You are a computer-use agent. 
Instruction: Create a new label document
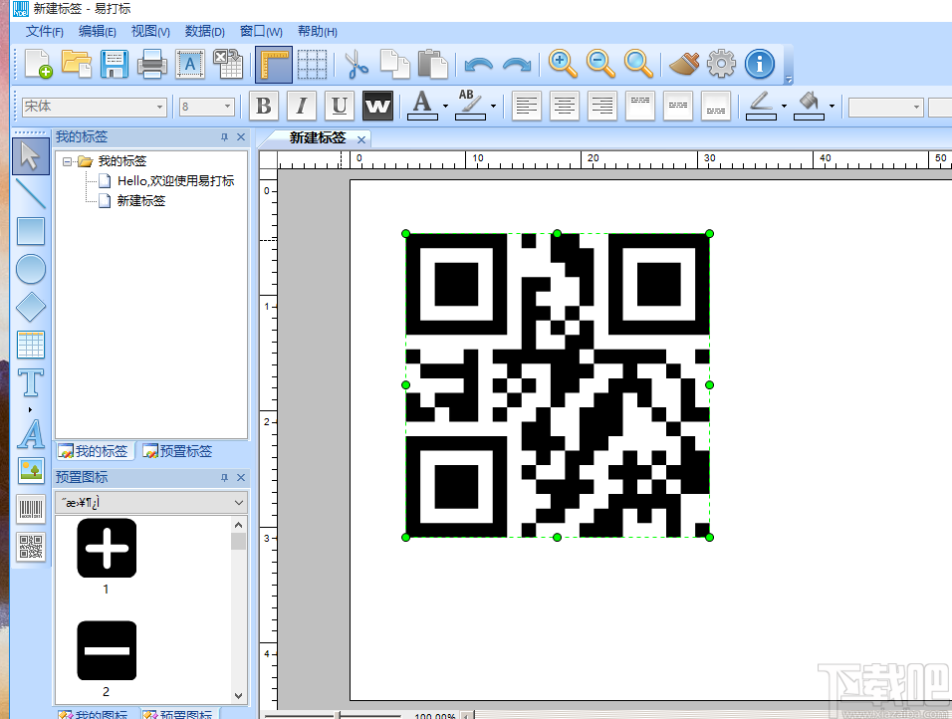point(38,64)
